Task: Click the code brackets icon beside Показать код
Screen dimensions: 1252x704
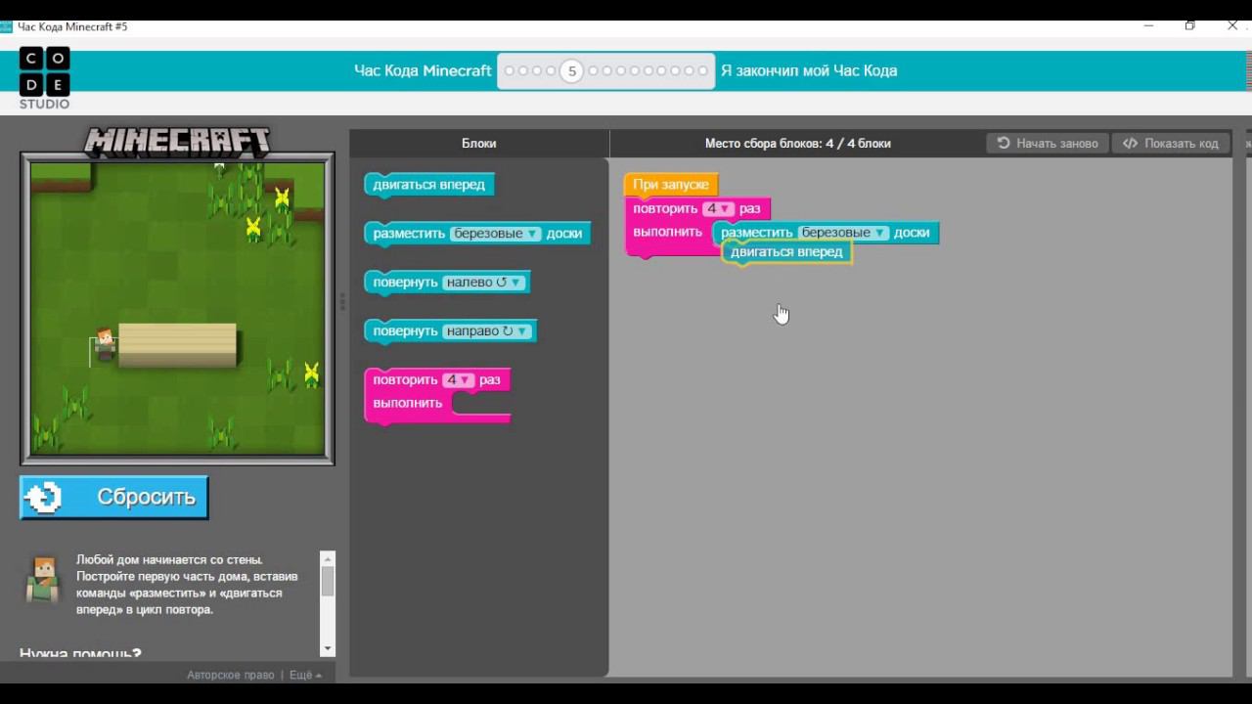Action: coord(1130,143)
